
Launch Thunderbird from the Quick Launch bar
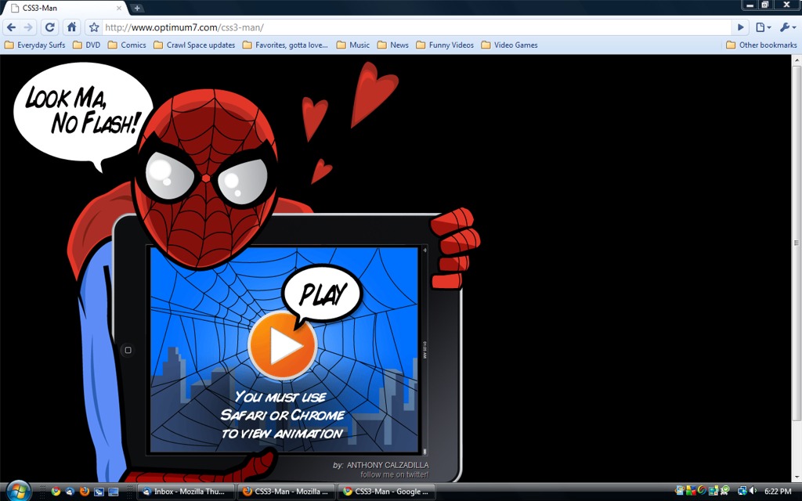point(70,492)
